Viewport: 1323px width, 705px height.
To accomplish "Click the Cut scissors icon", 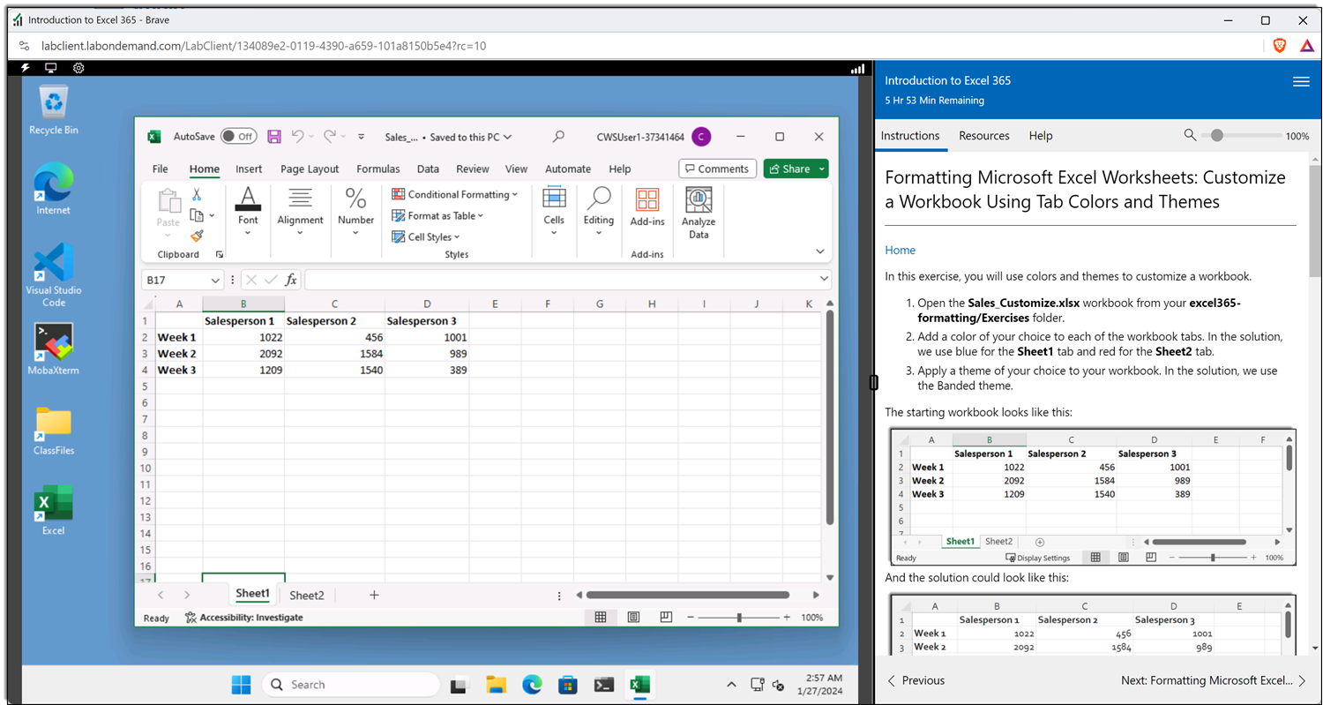I will pos(197,194).
